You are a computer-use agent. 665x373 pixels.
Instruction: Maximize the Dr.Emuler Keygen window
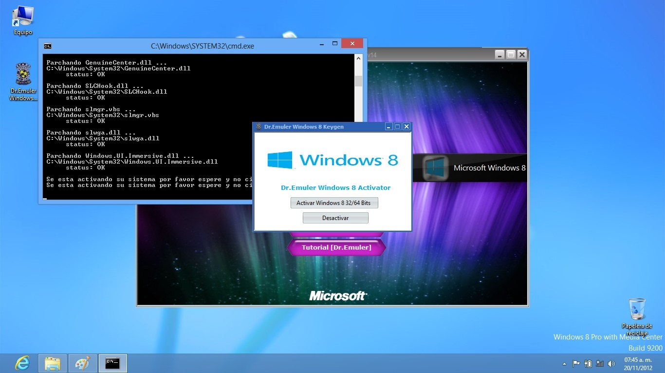click(x=397, y=127)
